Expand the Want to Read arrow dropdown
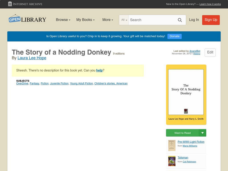 203,133
